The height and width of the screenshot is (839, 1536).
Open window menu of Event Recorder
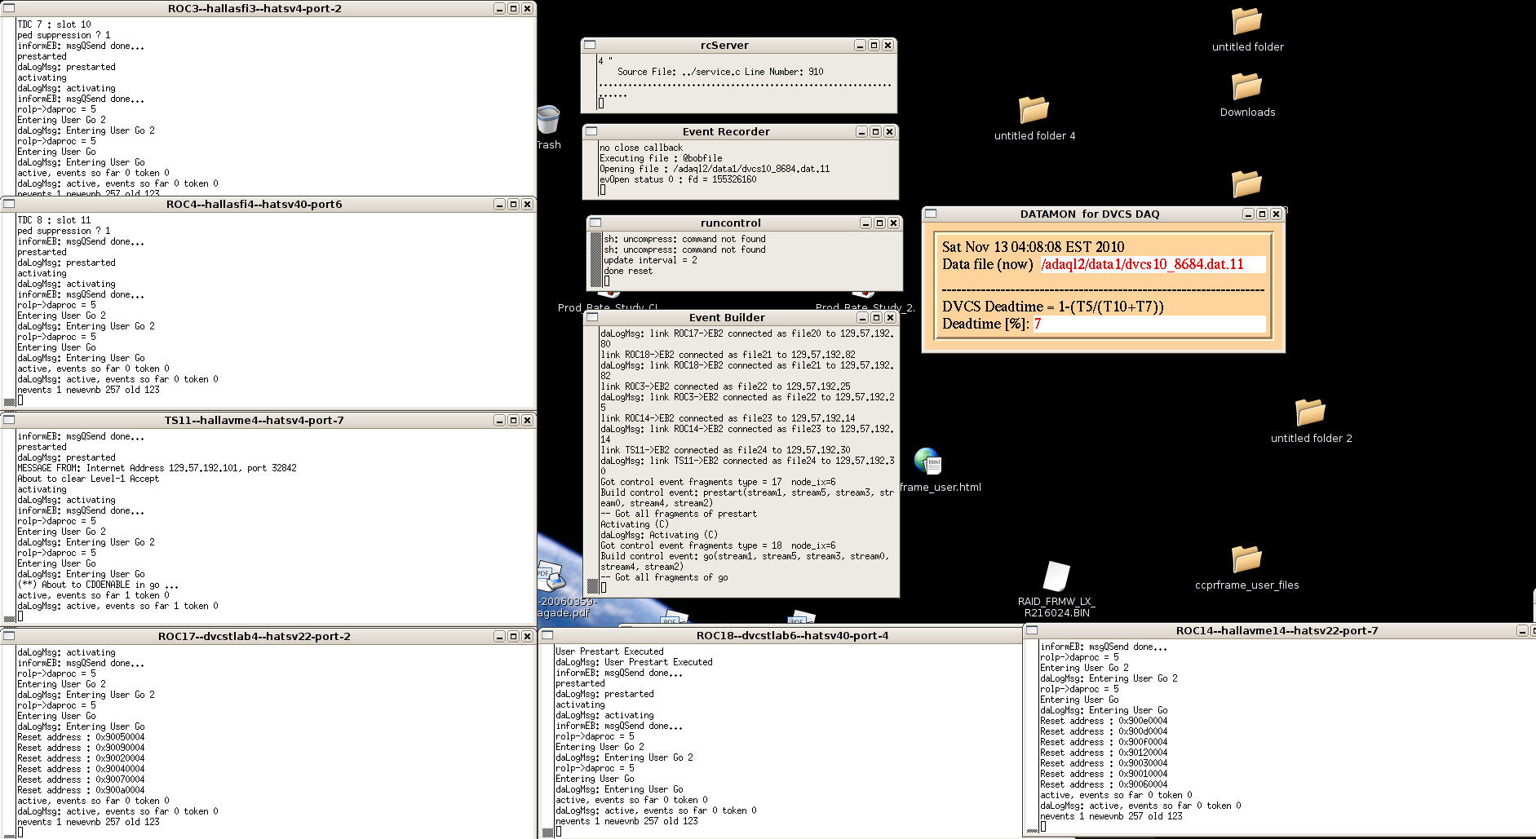point(591,131)
